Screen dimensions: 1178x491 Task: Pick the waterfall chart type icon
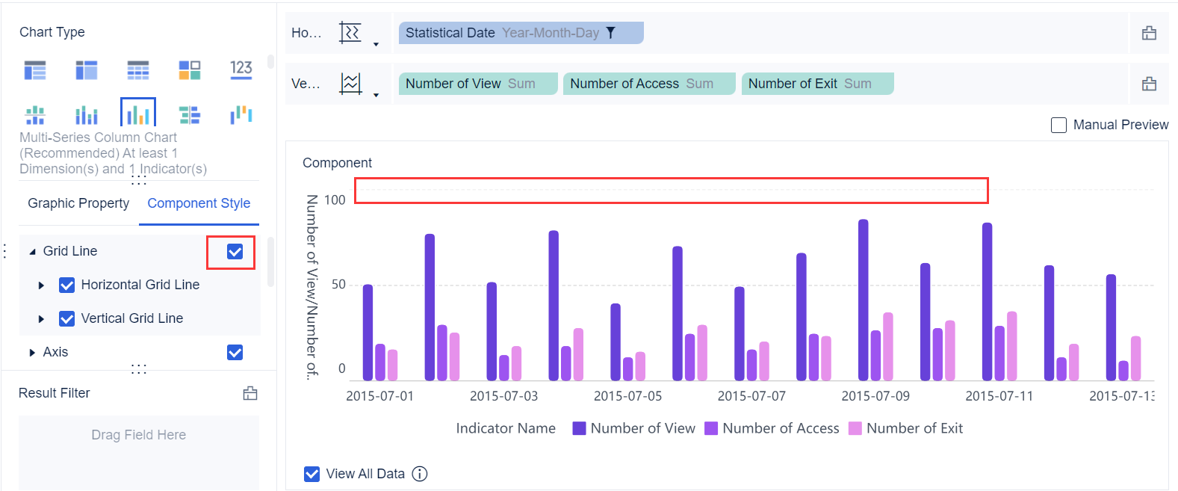pos(241,115)
